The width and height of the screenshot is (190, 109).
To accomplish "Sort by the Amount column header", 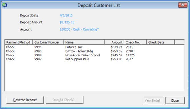I will point(114,42).
